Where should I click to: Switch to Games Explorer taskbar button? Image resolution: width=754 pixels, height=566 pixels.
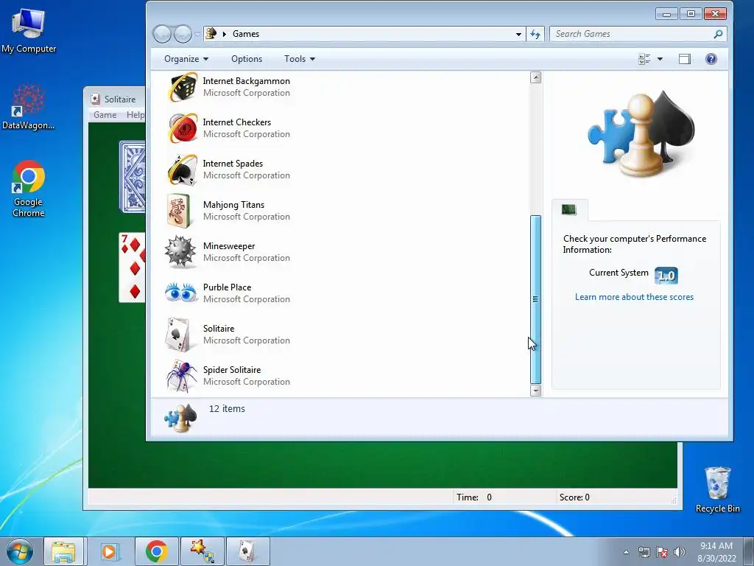pyautogui.click(x=202, y=551)
